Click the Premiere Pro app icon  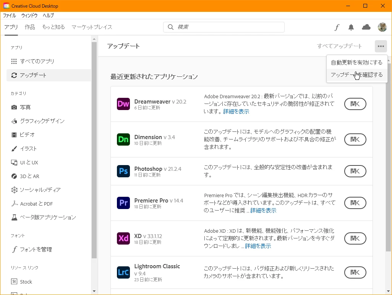(123, 203)
